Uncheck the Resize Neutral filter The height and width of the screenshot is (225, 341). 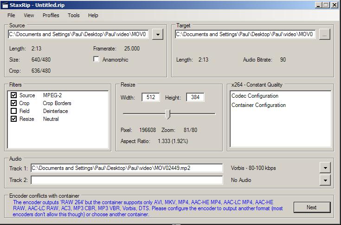click(x=14, y=119)
